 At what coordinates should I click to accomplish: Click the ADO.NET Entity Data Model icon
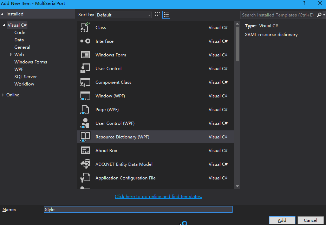(x=85, y=164)
